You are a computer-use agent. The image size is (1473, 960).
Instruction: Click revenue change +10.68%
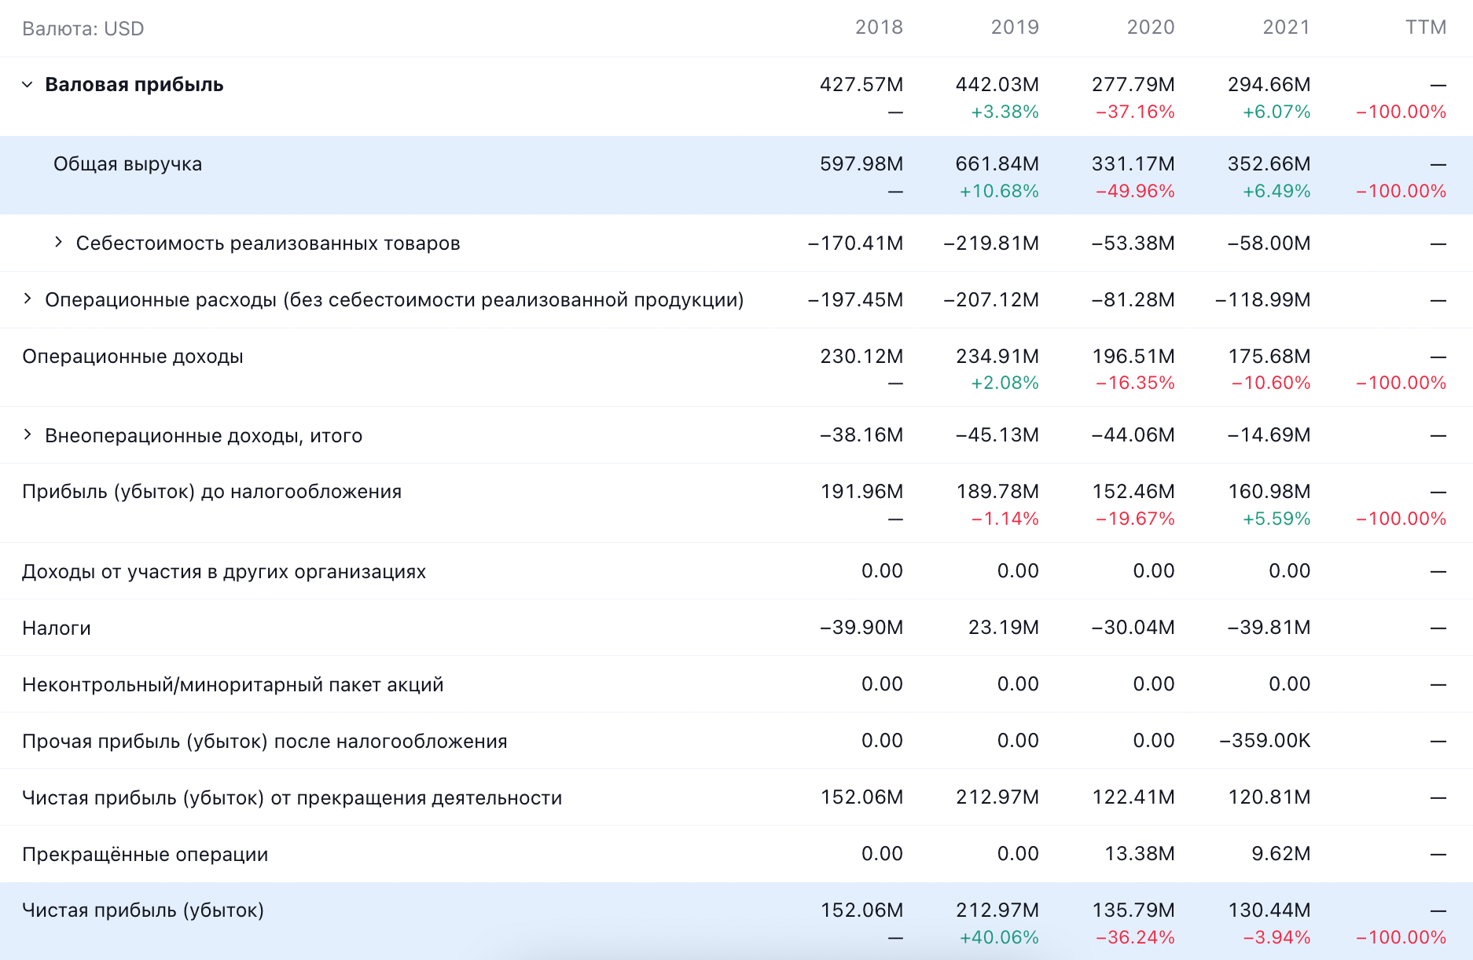pyautogui.click(x=1000, y=191)
